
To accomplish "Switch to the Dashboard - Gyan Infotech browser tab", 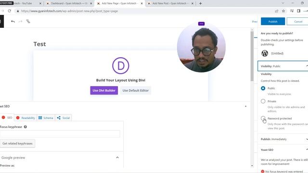I will coord(69,3).
